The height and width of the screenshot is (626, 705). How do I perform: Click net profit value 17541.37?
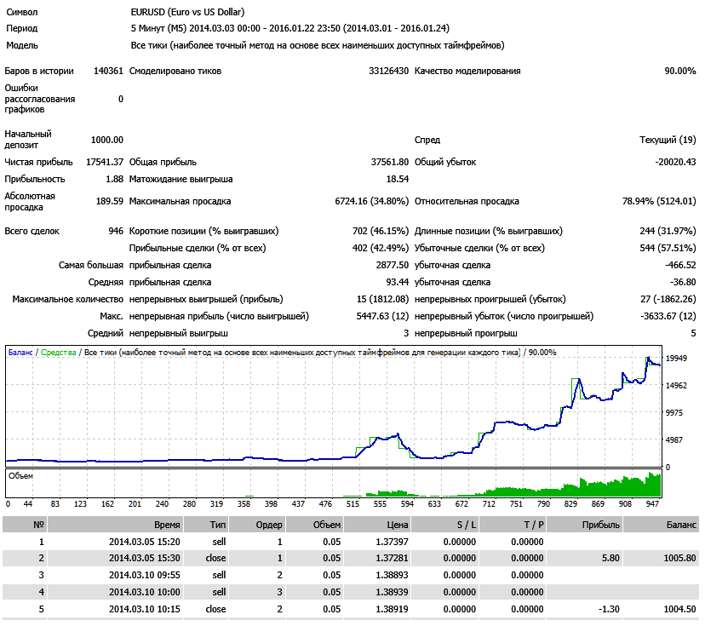pyautogui.click(x=105, y=162)
